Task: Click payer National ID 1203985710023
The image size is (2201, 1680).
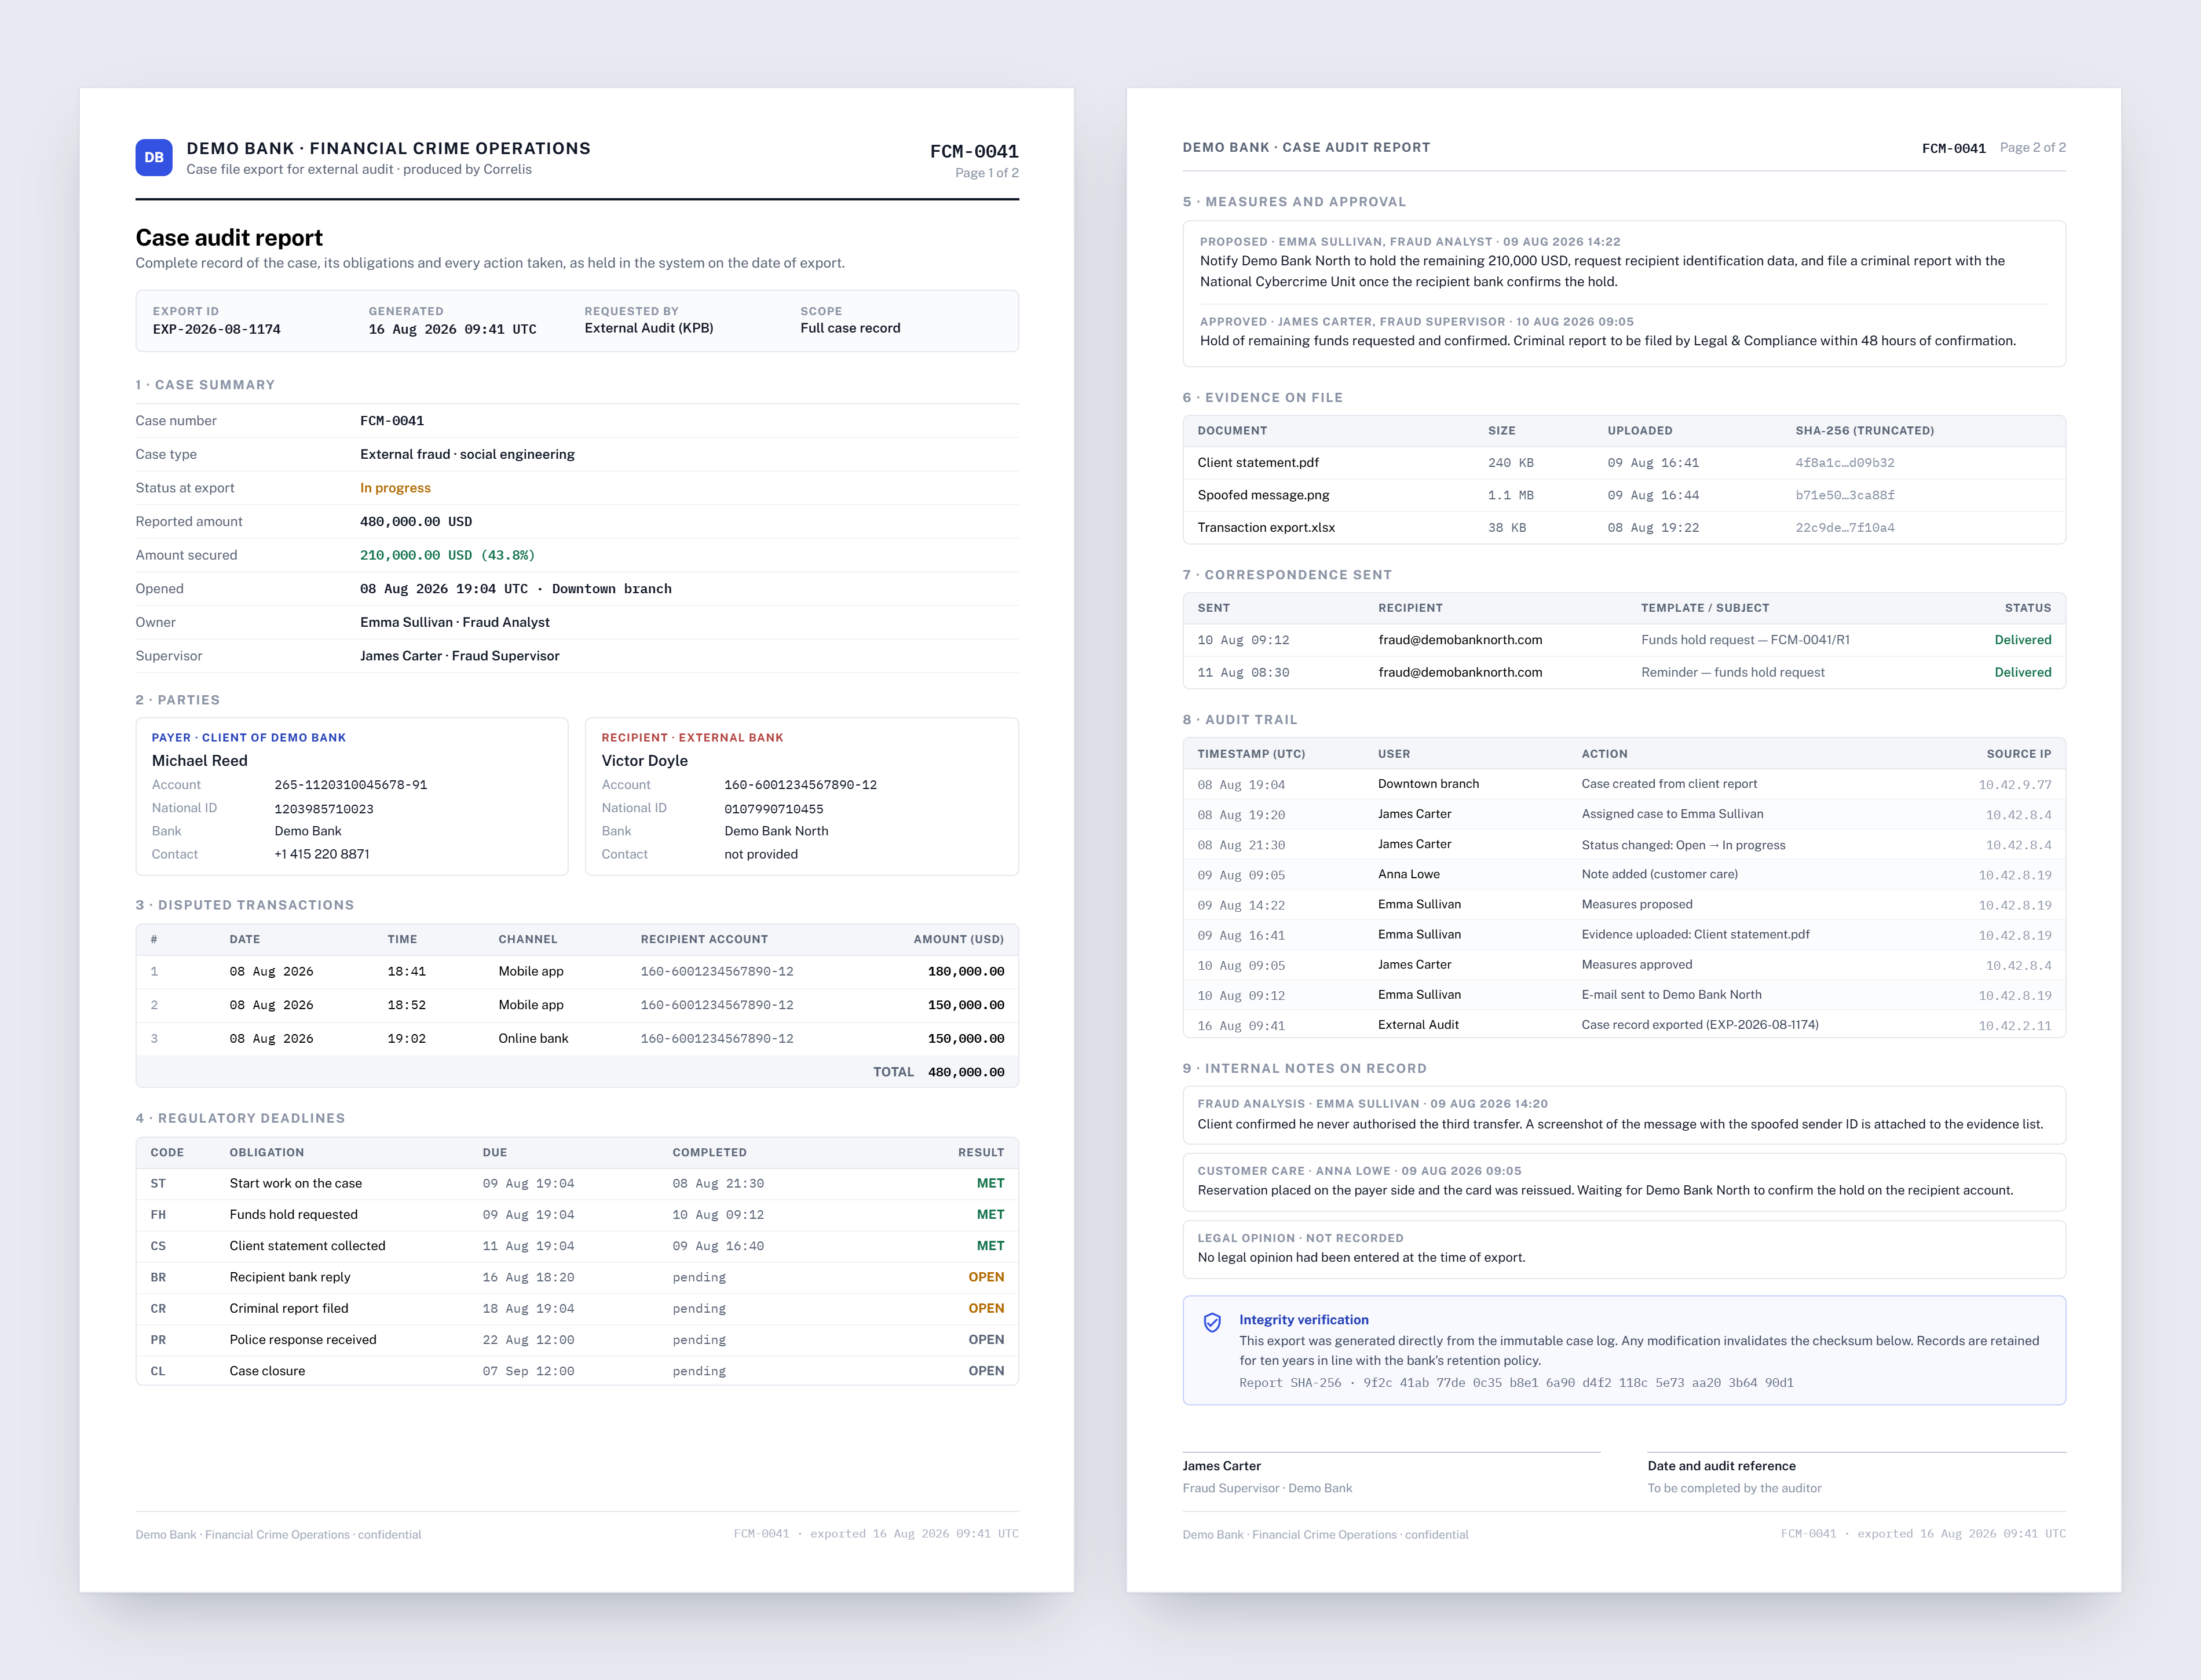Action: [x=324, y=809]
